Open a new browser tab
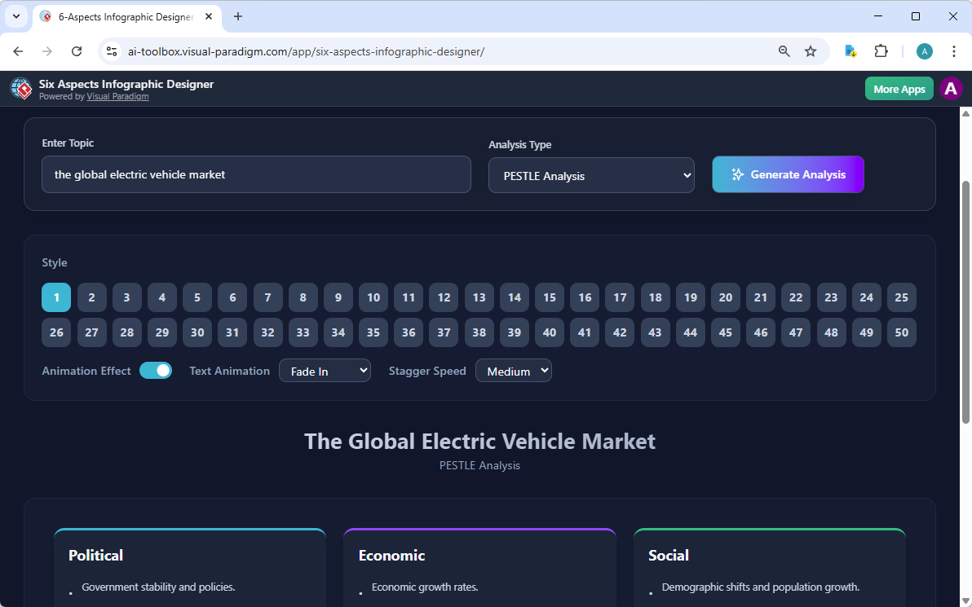 [x=238, y=16]
